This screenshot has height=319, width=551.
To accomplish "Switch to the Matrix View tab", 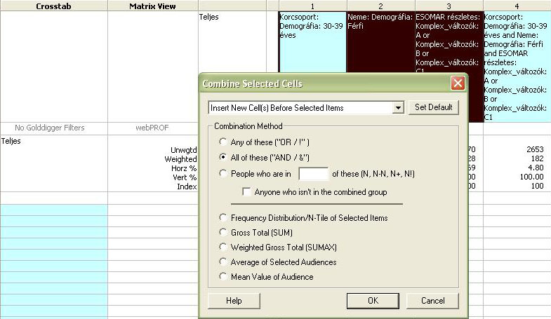I will [x=152, y=6].
